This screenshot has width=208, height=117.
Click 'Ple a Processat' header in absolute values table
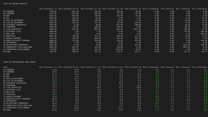200,9
